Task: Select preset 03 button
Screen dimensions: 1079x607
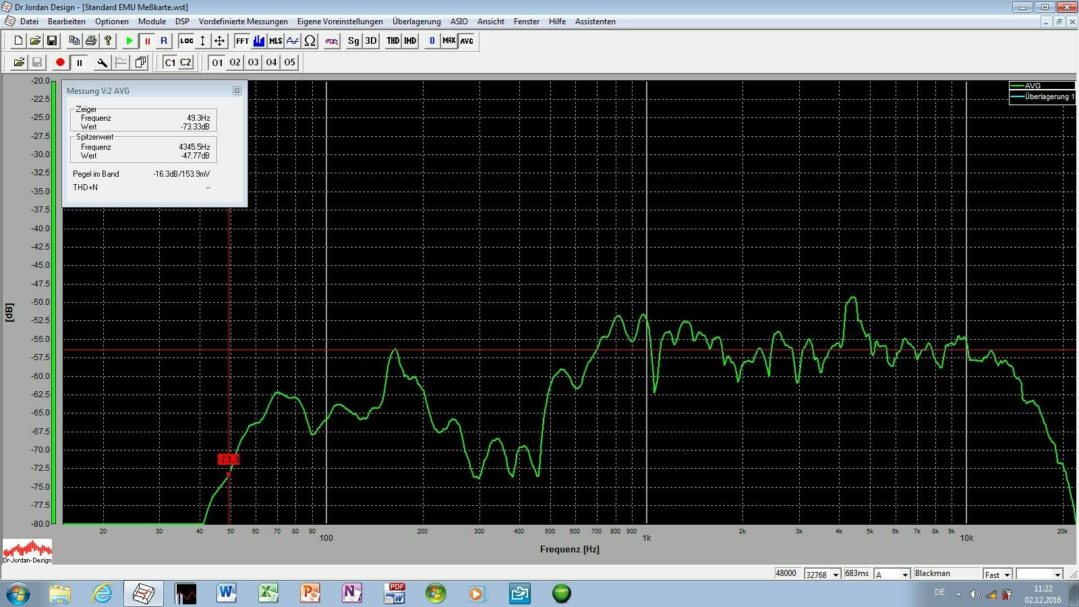Action: pyautogui.click(x=253, y=63)
